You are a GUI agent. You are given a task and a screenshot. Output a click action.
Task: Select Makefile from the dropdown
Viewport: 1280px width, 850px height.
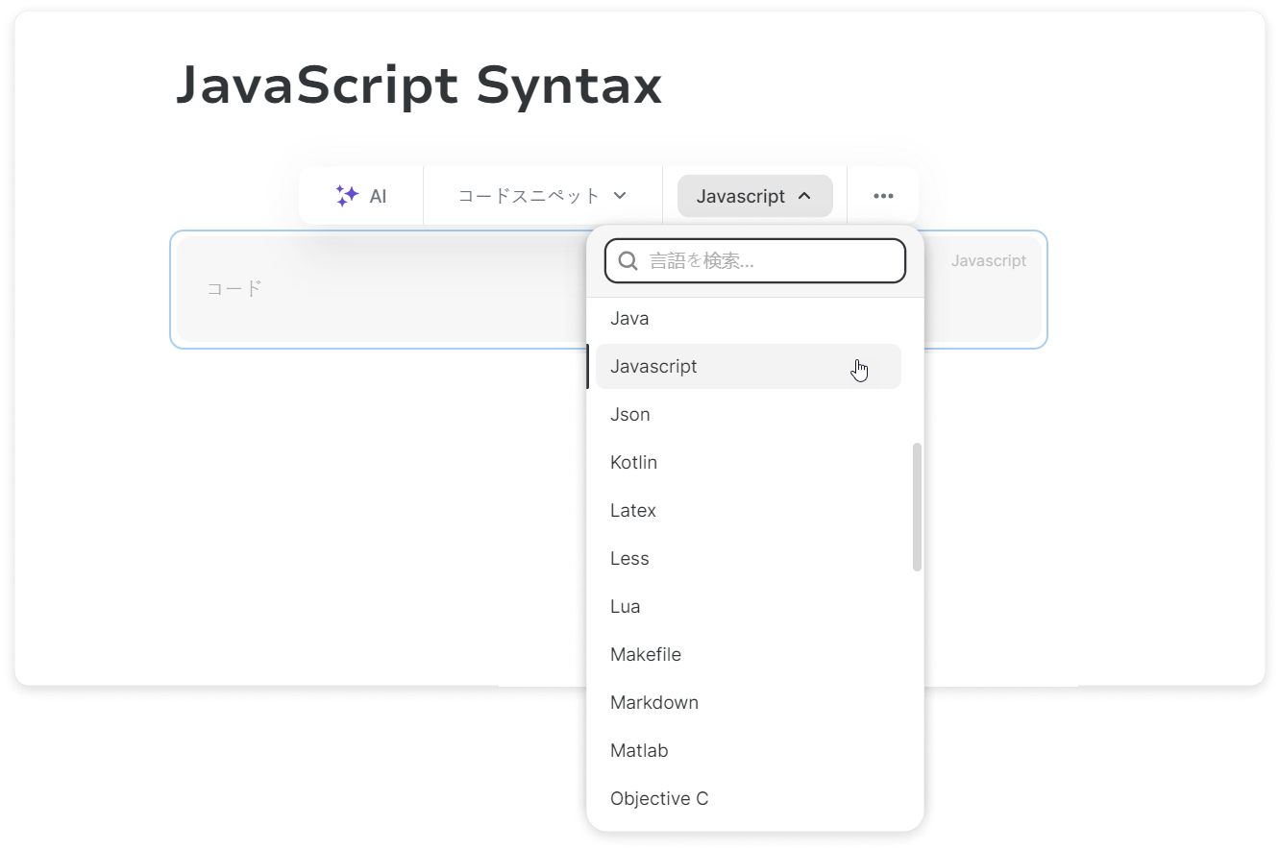tap(749, 655)
